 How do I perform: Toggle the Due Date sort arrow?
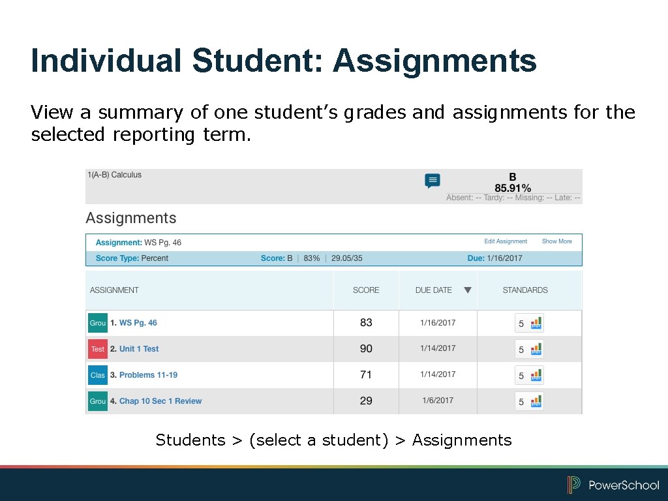point(467,290)
